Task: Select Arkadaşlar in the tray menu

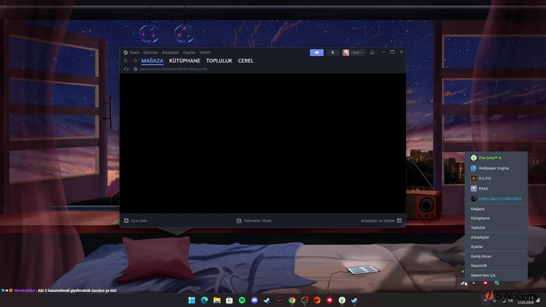Action: (x=496, y=237)
